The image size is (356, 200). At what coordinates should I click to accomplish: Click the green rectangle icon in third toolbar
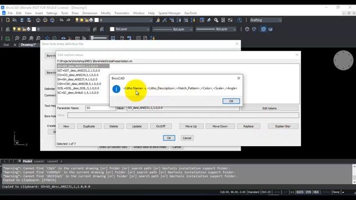(7, 38)
